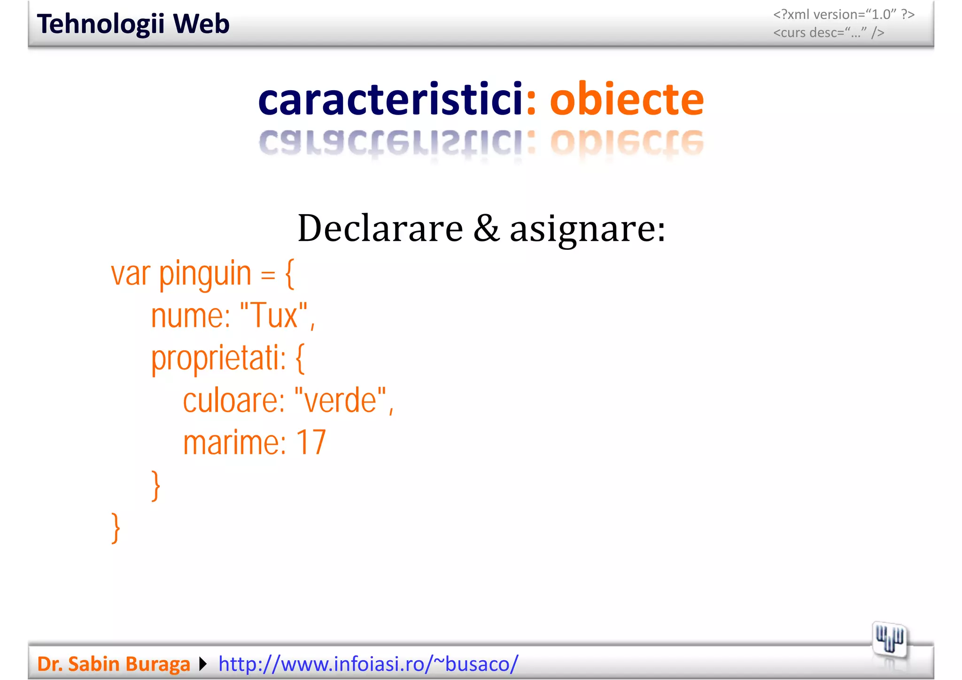Click the '<?xml version="1.0" ?>' header text
962x680 pixels.
(844, 15)
